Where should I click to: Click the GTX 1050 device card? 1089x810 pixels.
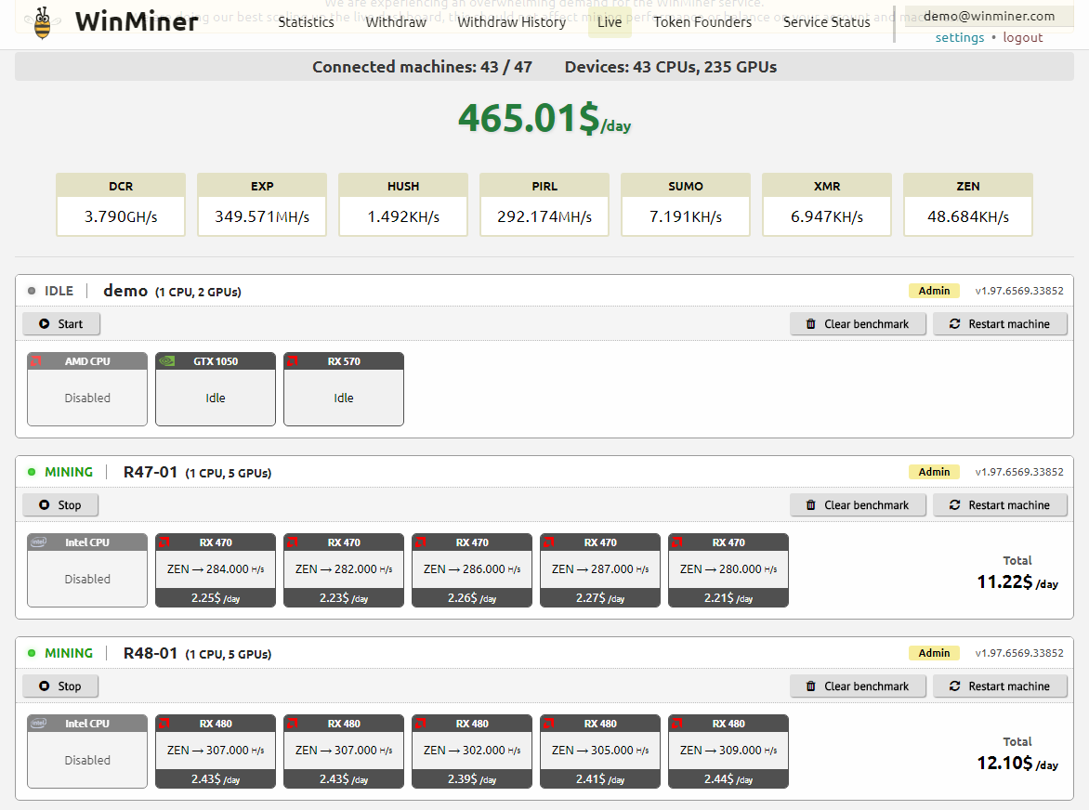coord(216,389)
